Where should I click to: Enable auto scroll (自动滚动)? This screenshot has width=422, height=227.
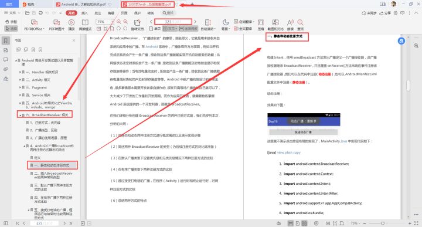click(x=207, y=25)
